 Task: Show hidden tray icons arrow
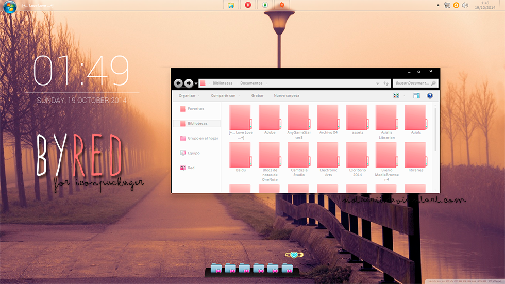tap(438, 5)
